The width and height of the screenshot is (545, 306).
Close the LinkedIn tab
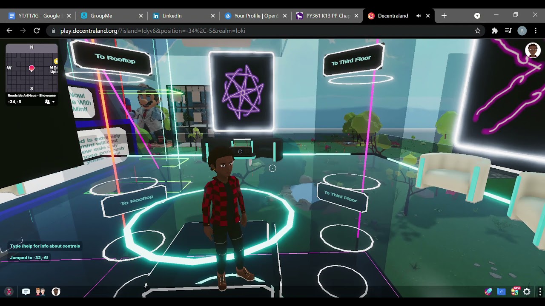(213, 16)
